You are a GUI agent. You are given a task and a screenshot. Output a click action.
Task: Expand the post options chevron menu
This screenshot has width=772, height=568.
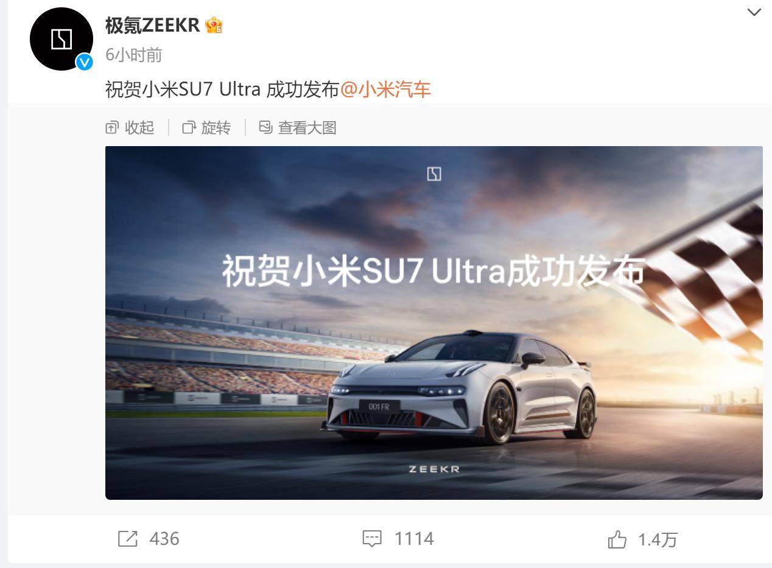[754, 12]
